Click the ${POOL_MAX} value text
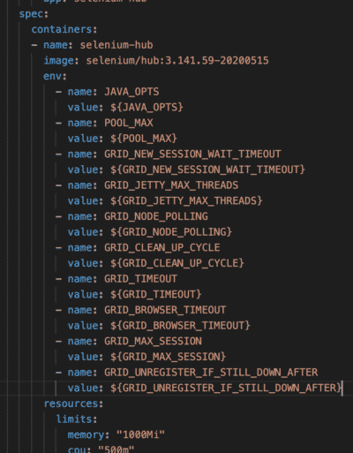The image size is (353, 453). pos(144,139)
